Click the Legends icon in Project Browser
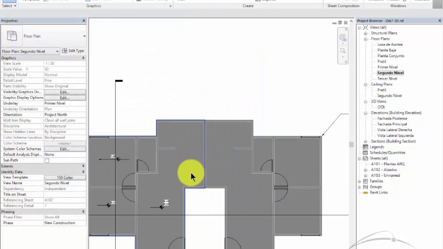This screenshot has width=443, height=249. 365,147
